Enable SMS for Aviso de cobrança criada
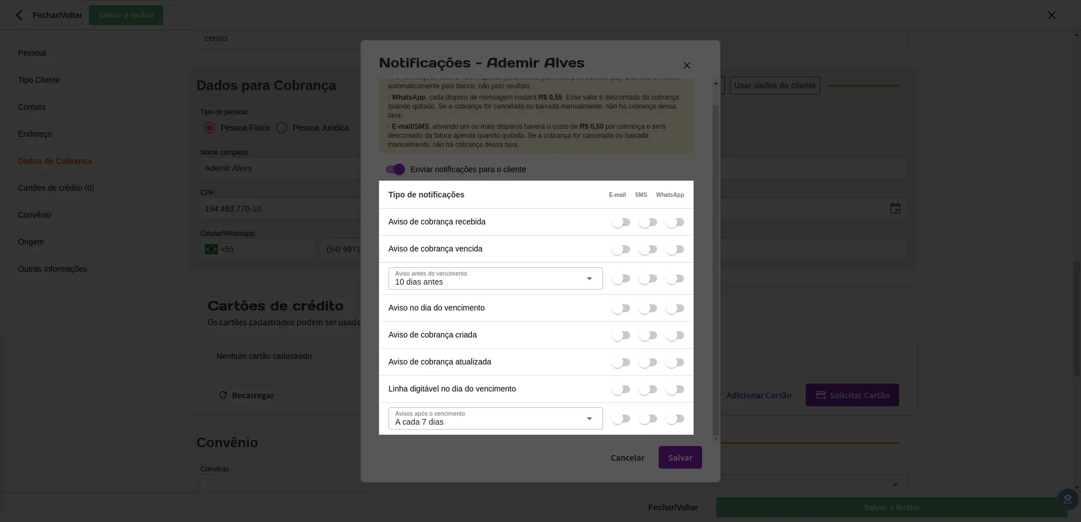 647,335
